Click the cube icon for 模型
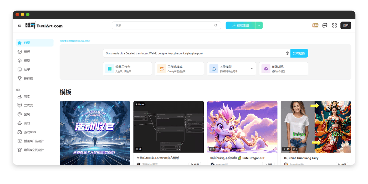 (19, 61)
